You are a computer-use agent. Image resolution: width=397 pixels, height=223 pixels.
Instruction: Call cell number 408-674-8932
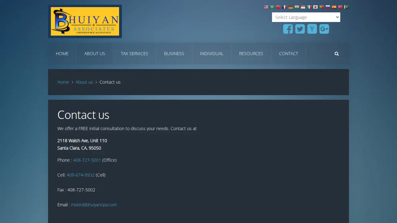coord(81,175)
